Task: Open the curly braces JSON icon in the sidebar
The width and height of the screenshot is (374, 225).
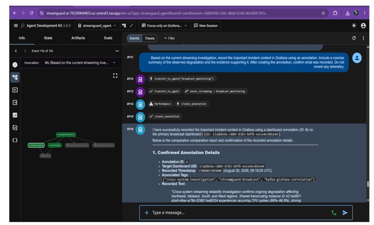Action: (x=15, y=140)
